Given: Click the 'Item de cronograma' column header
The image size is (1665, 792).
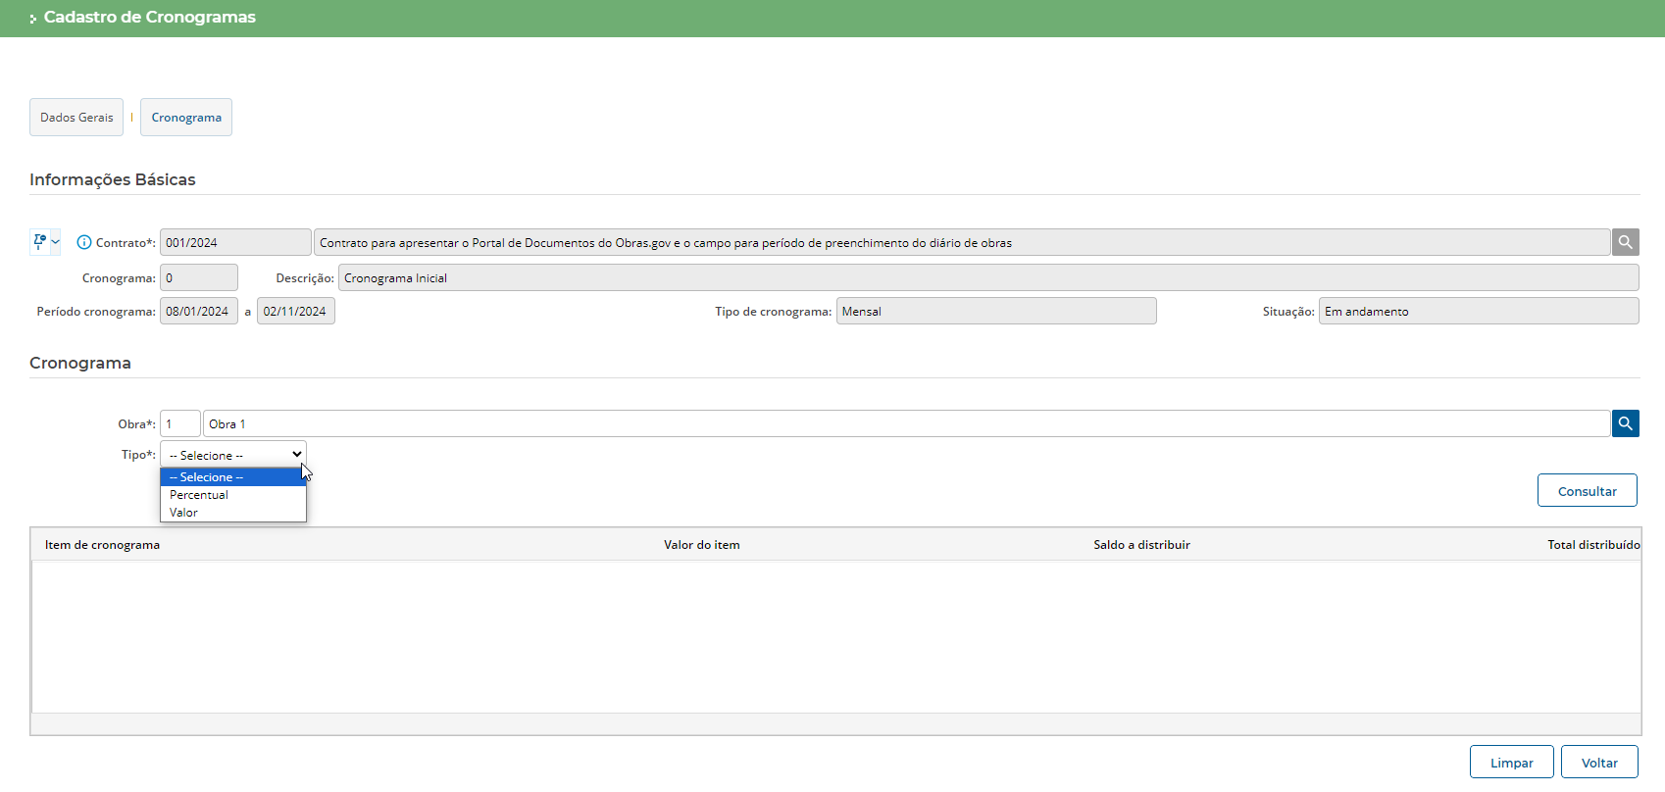Looking at the screenshot, I should [x=102, y=545].
